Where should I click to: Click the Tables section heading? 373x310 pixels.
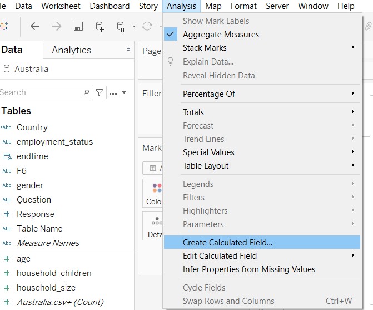point(16,111)
